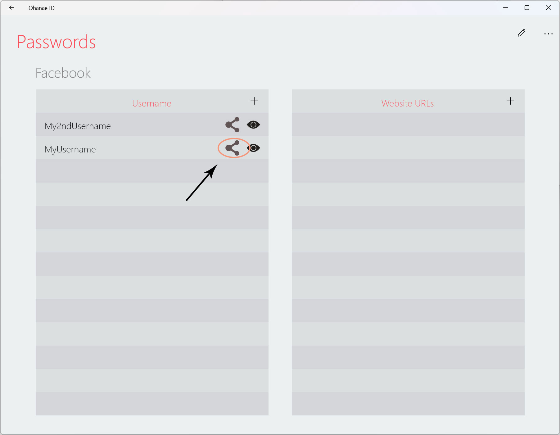Minimize the Ohanae ID window
Screen dimensions: 560x435
coord(505,8)
